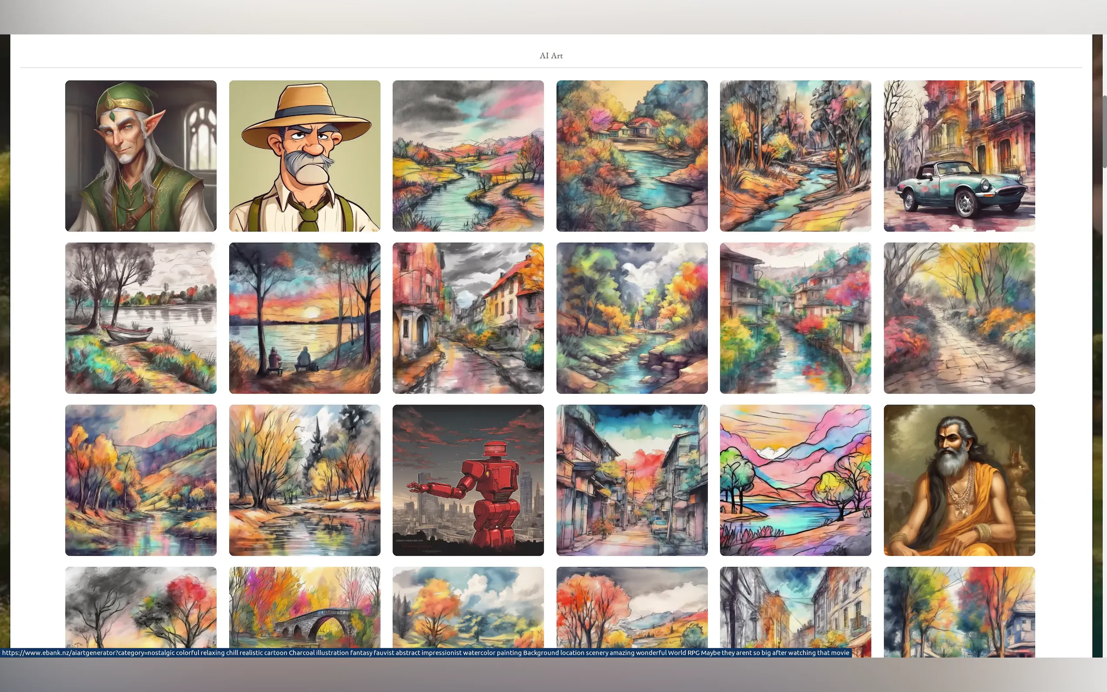
Task: Click the cartoon farmer in straw hat
Action: (x=304, y=156)
